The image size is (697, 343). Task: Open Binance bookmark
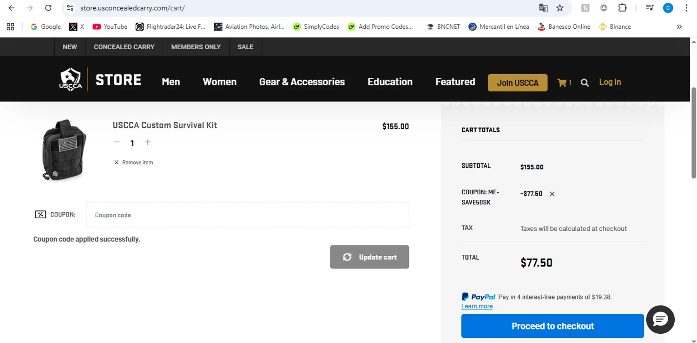[615, 26]
